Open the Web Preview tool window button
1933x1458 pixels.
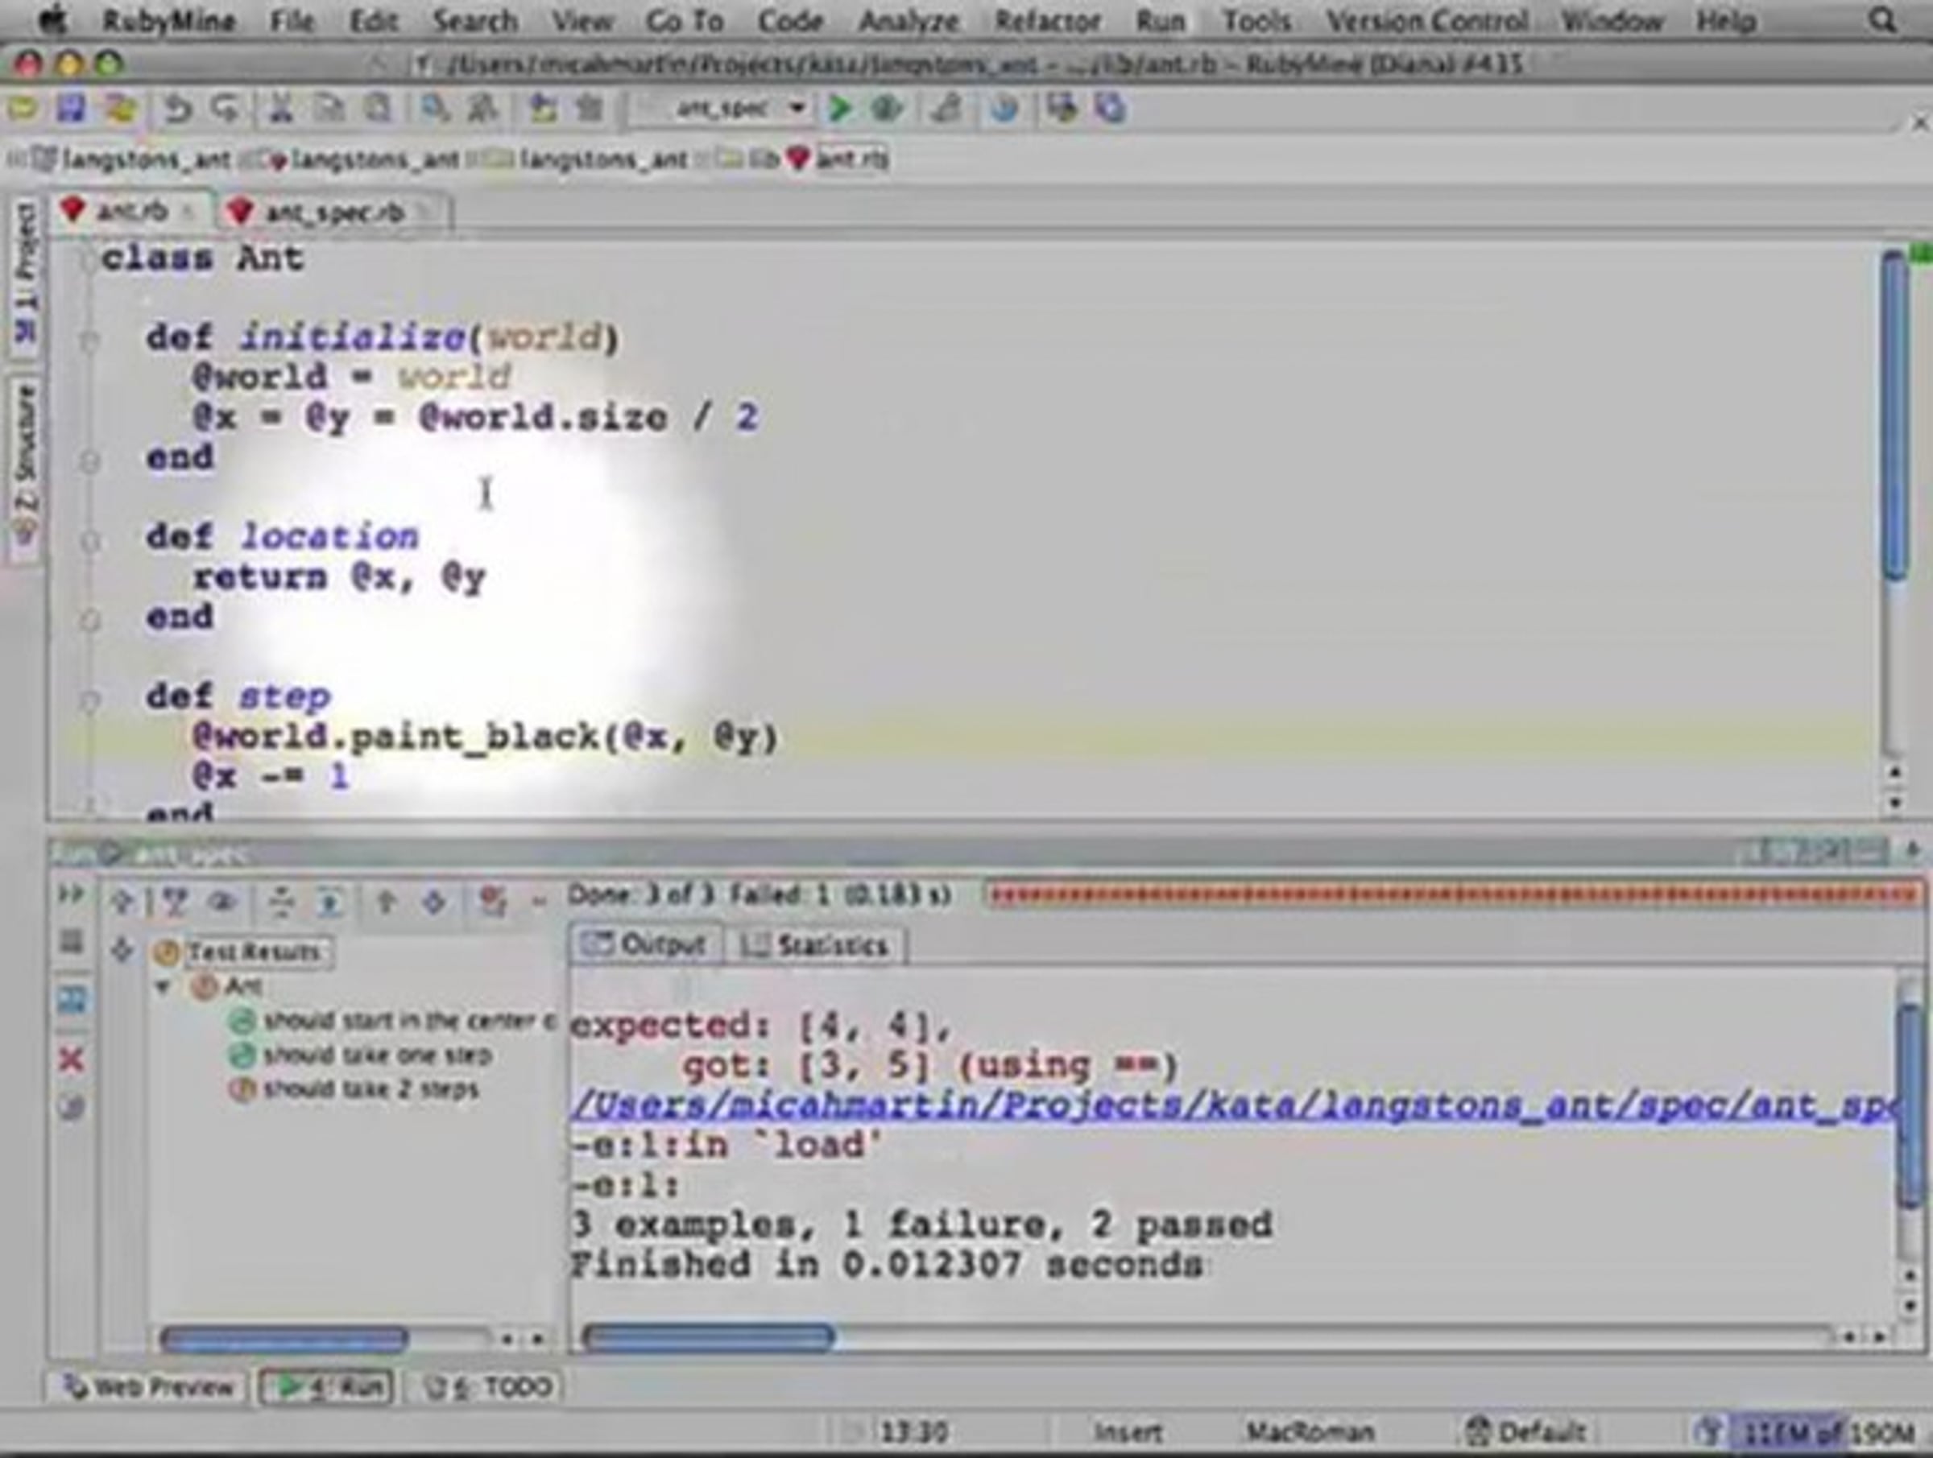150,1387
